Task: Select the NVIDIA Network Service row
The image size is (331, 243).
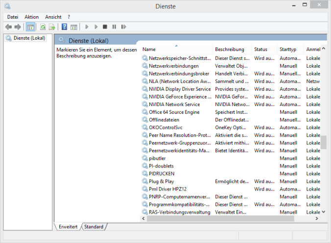Action: 231,105
